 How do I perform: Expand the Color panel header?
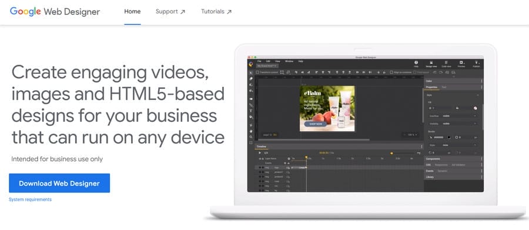[x=453, y=81]
